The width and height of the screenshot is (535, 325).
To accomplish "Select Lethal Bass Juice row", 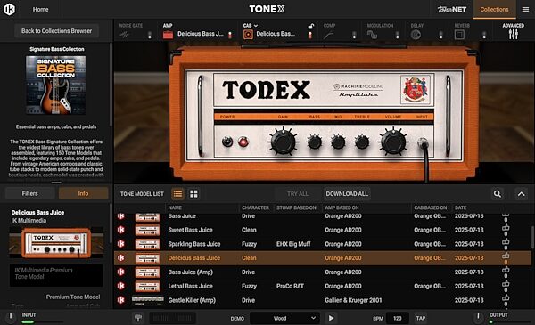I will (x=323, y=286).
